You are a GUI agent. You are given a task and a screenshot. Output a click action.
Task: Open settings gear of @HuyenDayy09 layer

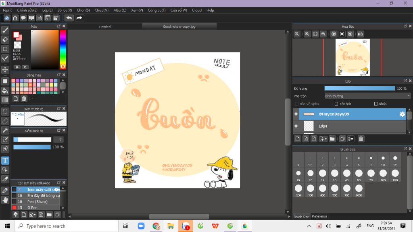point(402,114)
